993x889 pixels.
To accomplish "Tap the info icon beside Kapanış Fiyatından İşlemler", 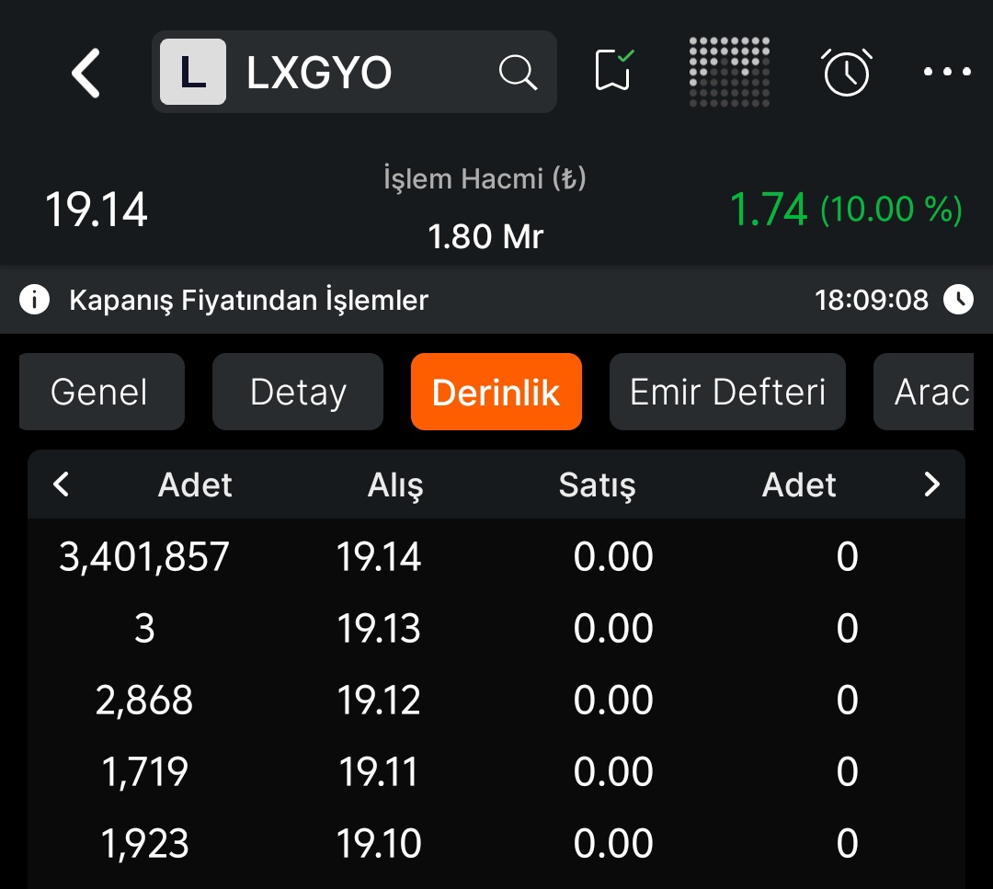I will pyautogui.click(x=34, y=300).
